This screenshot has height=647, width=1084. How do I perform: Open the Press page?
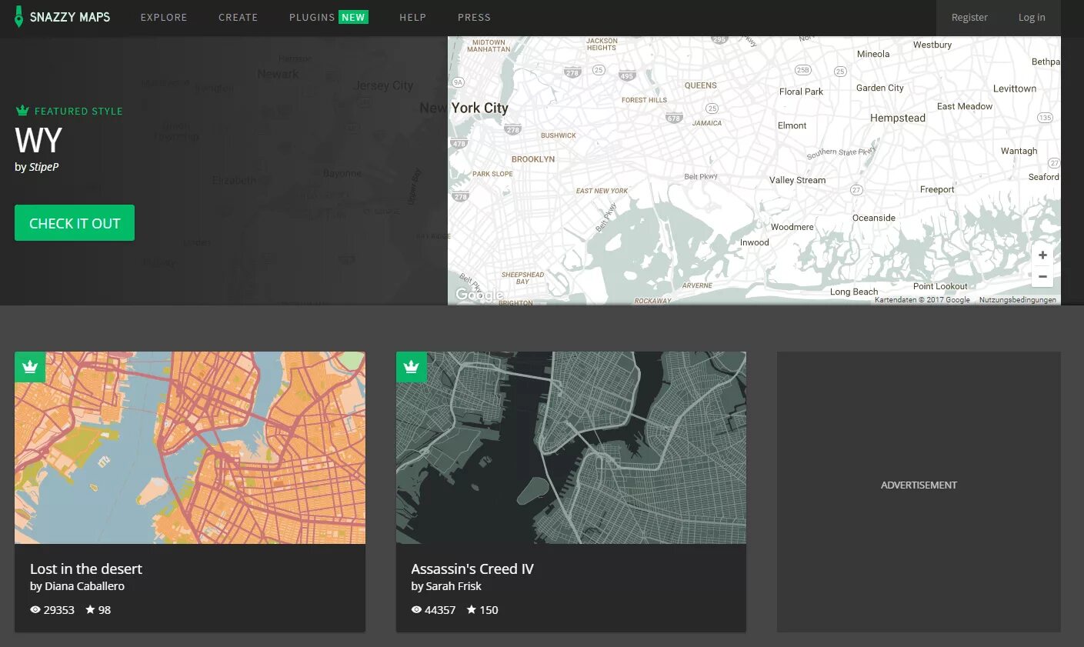[474, 17]
